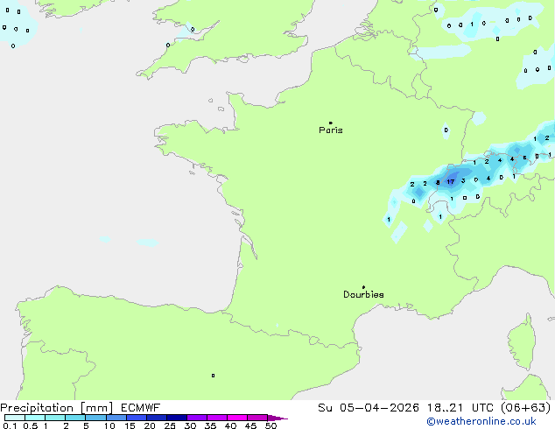Pick the 40 to 45 mm magenta swatch
Viewport: 555px width, 429px height.
pos(237,418)
